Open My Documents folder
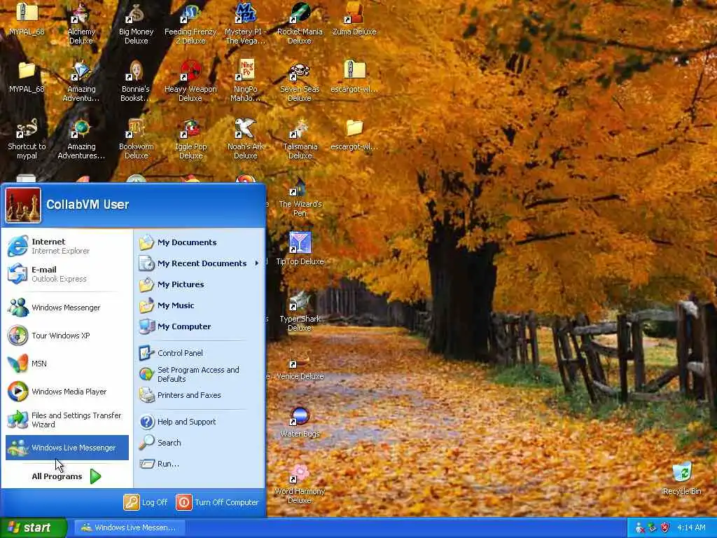Image resolution: width=717 pixels, height=538 pixels. (200, 242)
